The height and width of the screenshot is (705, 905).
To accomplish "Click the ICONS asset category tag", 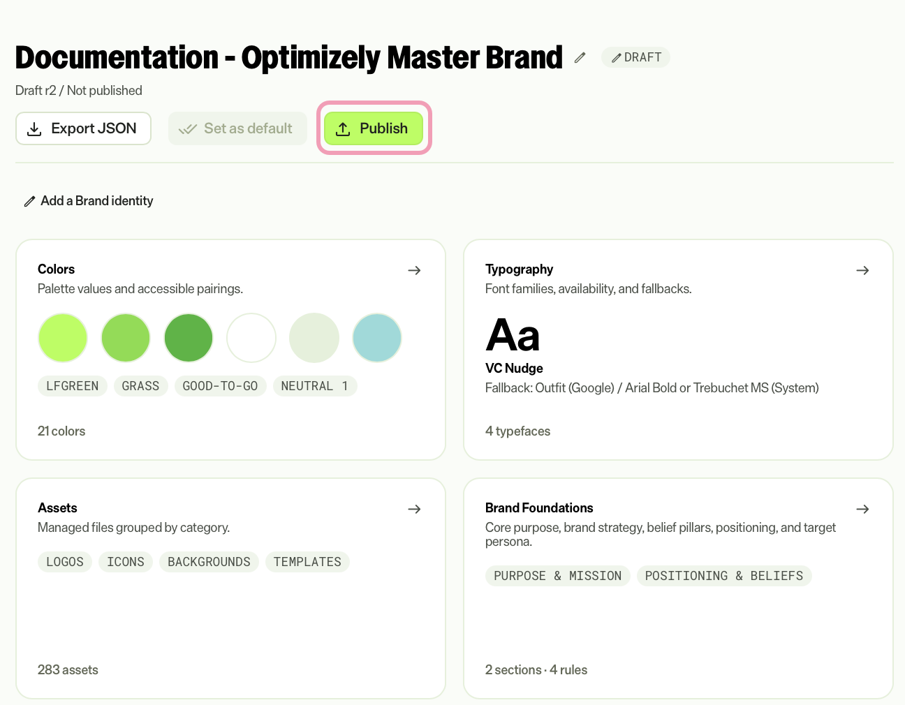I will tap(126, 562).
